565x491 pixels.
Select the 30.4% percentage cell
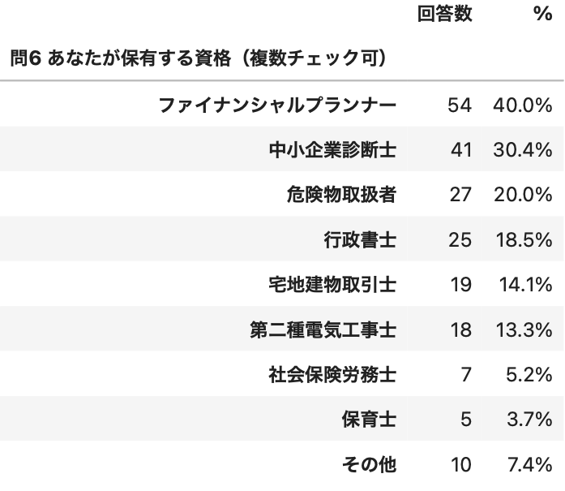[x=523, y=149]
